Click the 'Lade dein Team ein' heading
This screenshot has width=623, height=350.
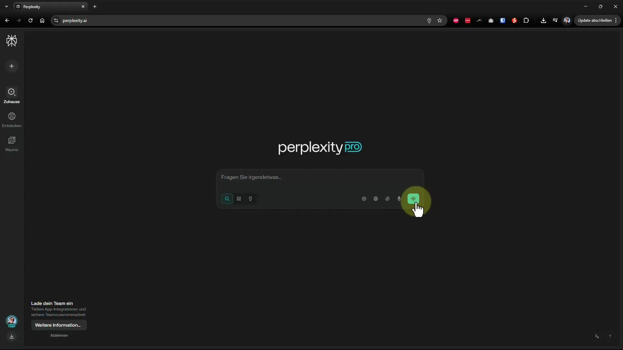pos(52,303)
